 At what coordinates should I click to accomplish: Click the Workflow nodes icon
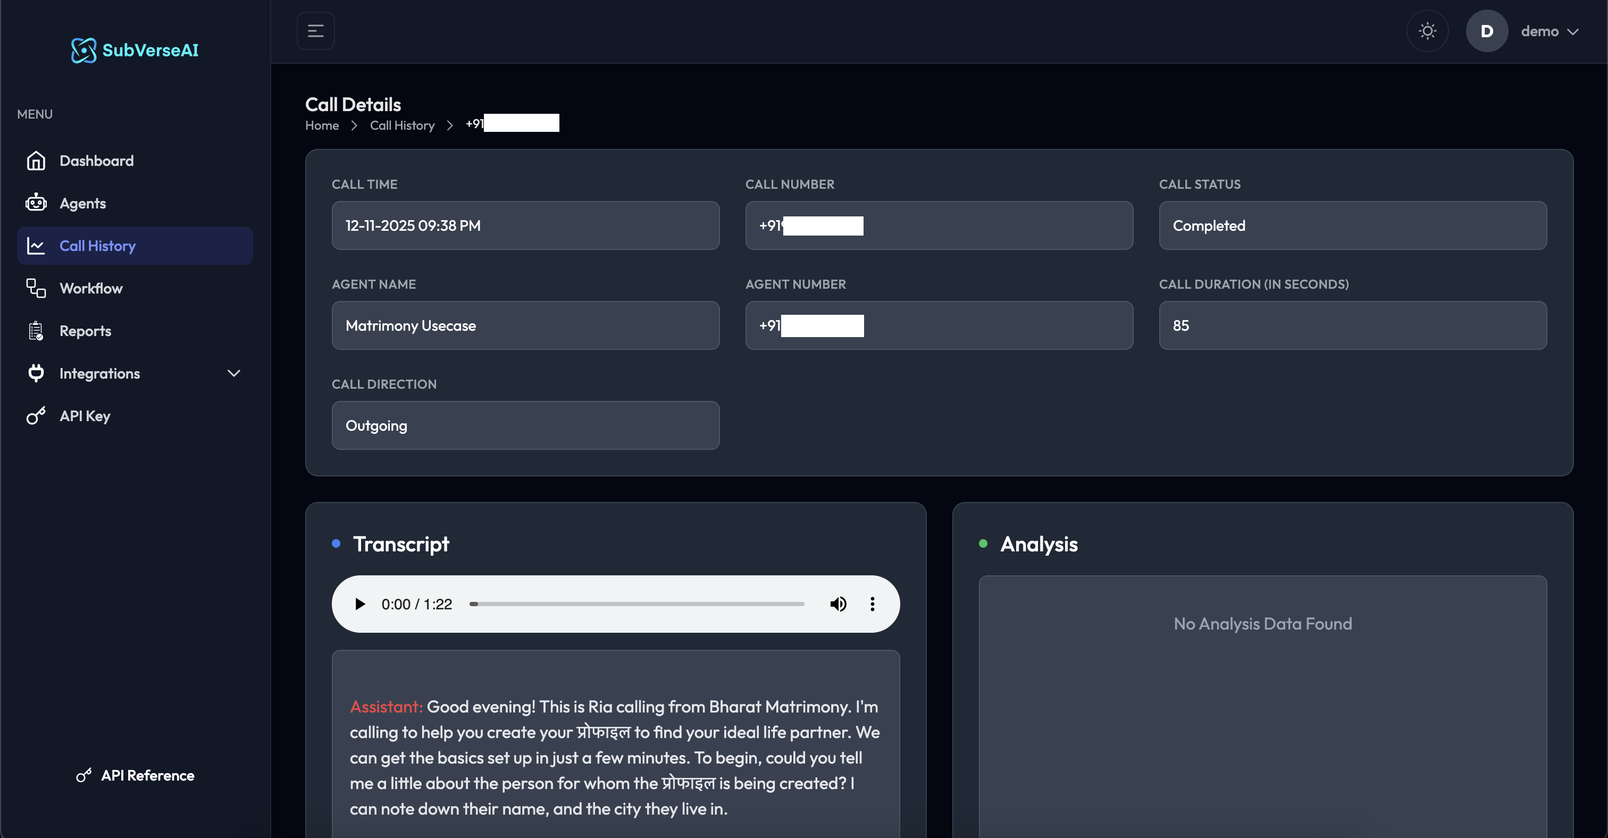36,288
